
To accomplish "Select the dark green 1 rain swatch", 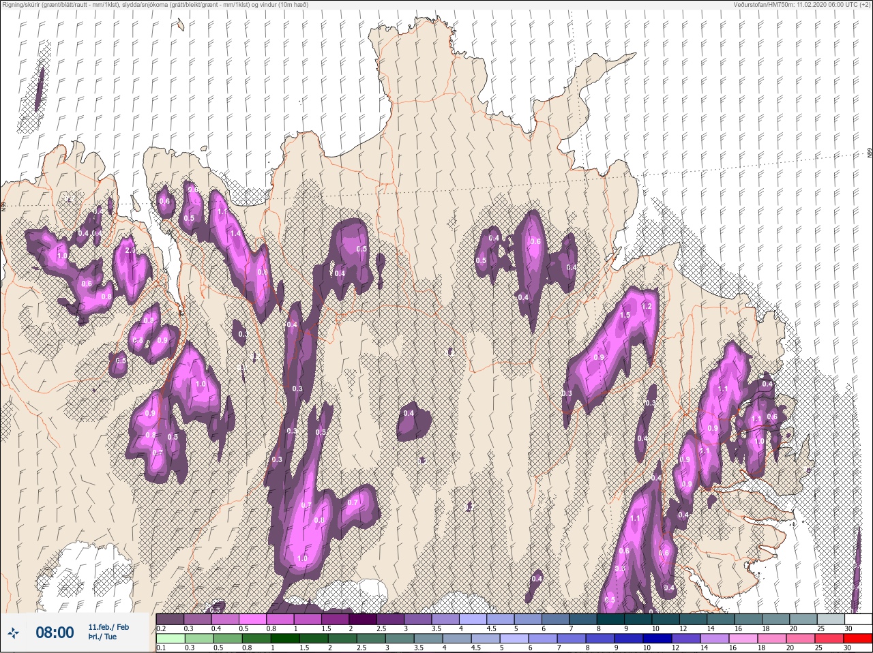I will [x=284, y=639].
